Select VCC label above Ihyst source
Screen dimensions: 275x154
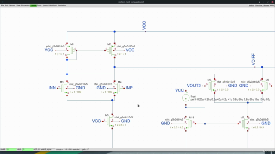point(180,90)
